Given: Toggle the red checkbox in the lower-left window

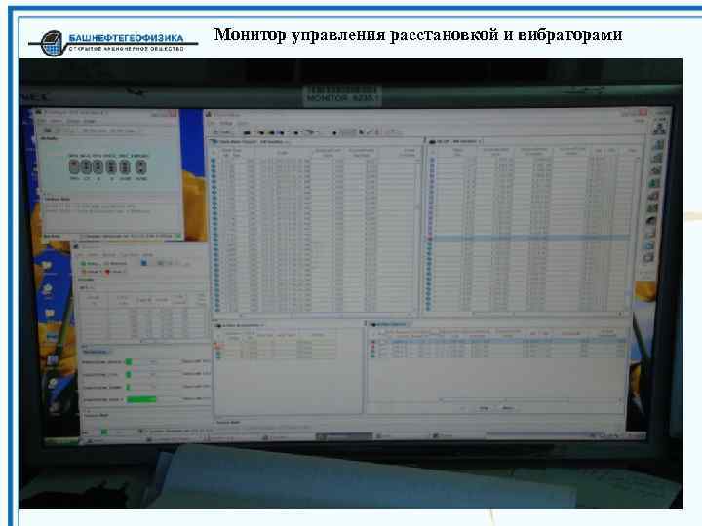Looking at the screenshot, I should pos(107,272).
